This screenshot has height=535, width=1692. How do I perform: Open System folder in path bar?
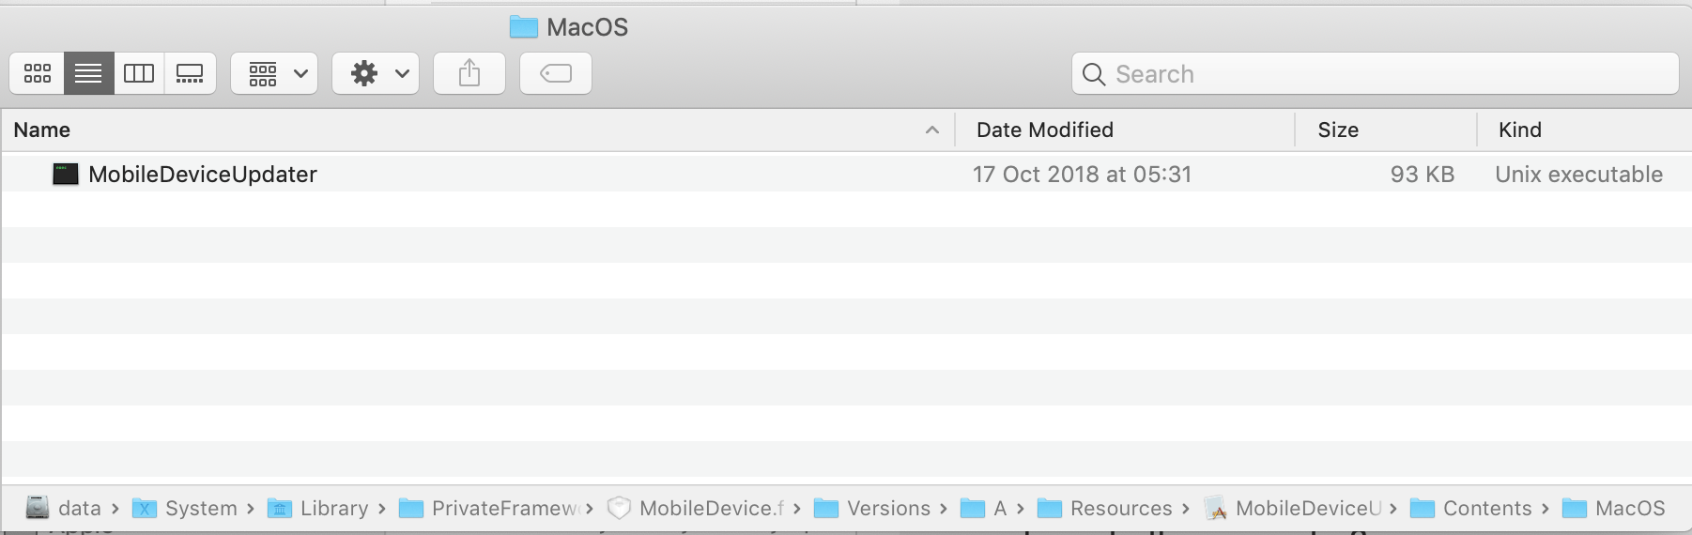200,509
